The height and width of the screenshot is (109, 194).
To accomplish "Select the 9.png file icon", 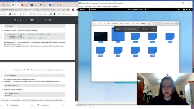I will click(x=152, y=50).
